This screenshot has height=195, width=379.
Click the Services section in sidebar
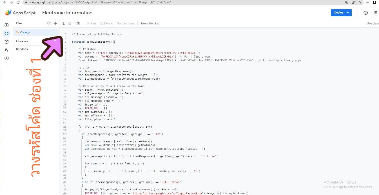point(22,49)
